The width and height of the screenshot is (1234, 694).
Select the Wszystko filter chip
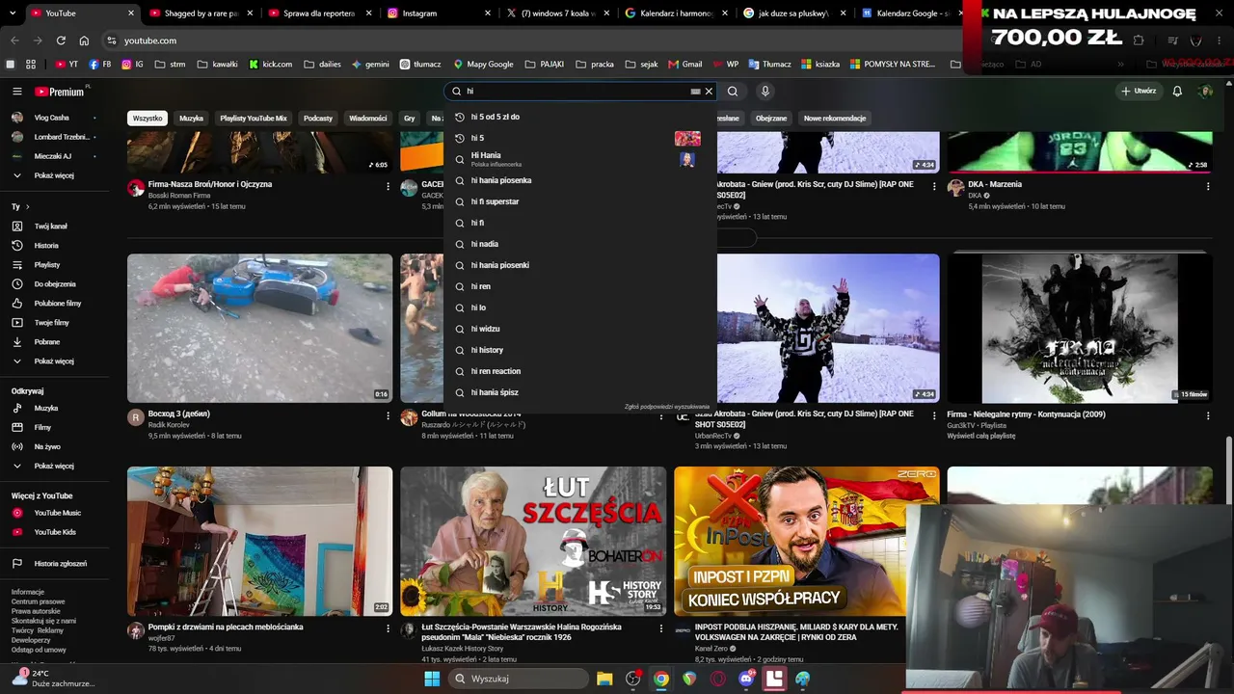click(x=148, y=119)
